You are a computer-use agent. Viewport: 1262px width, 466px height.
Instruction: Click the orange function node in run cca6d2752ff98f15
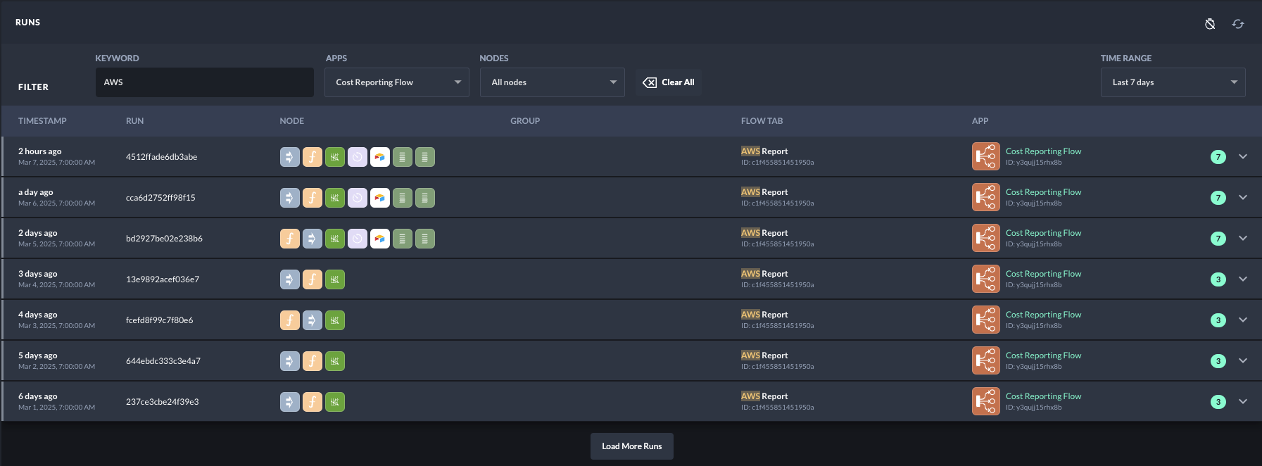click(x=313, y=198)
